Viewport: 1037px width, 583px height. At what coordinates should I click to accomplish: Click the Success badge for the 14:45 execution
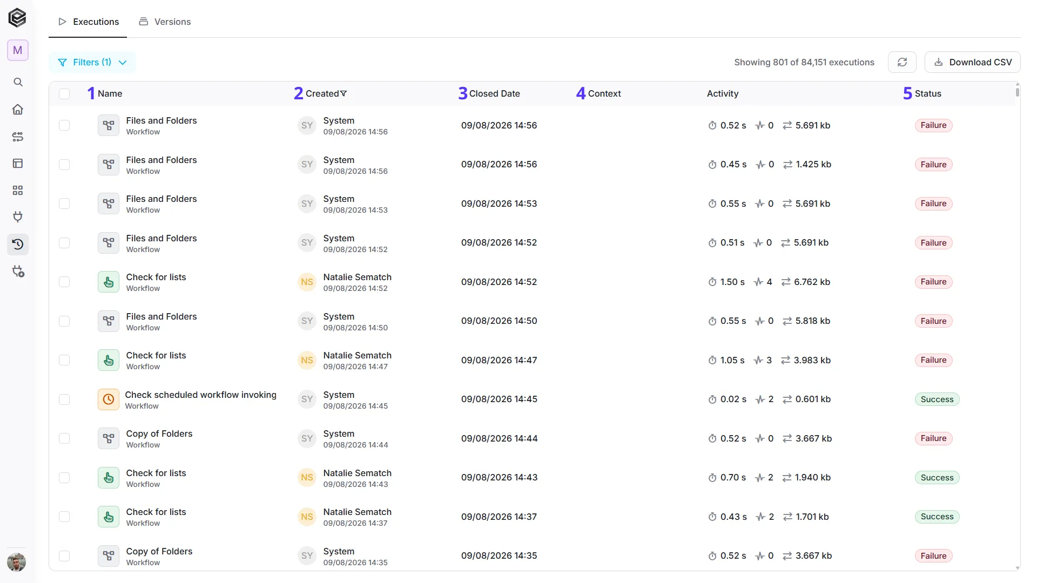click(937, 399)
